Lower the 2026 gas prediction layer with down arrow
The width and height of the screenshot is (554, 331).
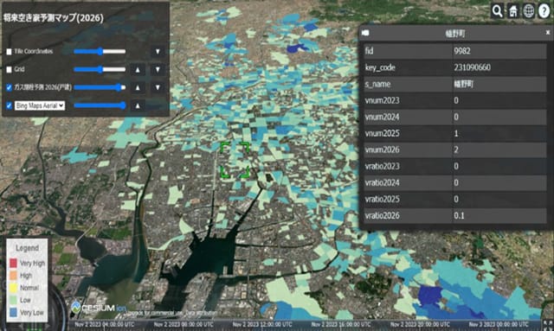(158, 87)
